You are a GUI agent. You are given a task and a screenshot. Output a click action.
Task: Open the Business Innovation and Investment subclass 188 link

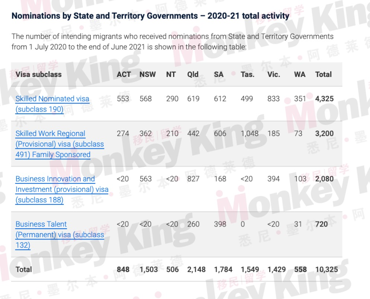62,189
